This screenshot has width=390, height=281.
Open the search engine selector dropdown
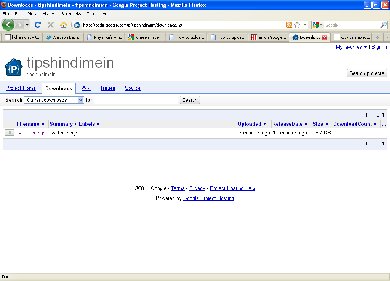click(317, 25)
